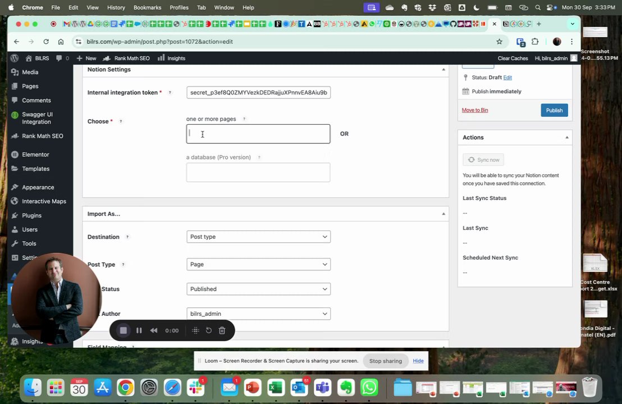Screen dimensions: 622x404
Task: Open a new browser tab
Action: point(539,24)
